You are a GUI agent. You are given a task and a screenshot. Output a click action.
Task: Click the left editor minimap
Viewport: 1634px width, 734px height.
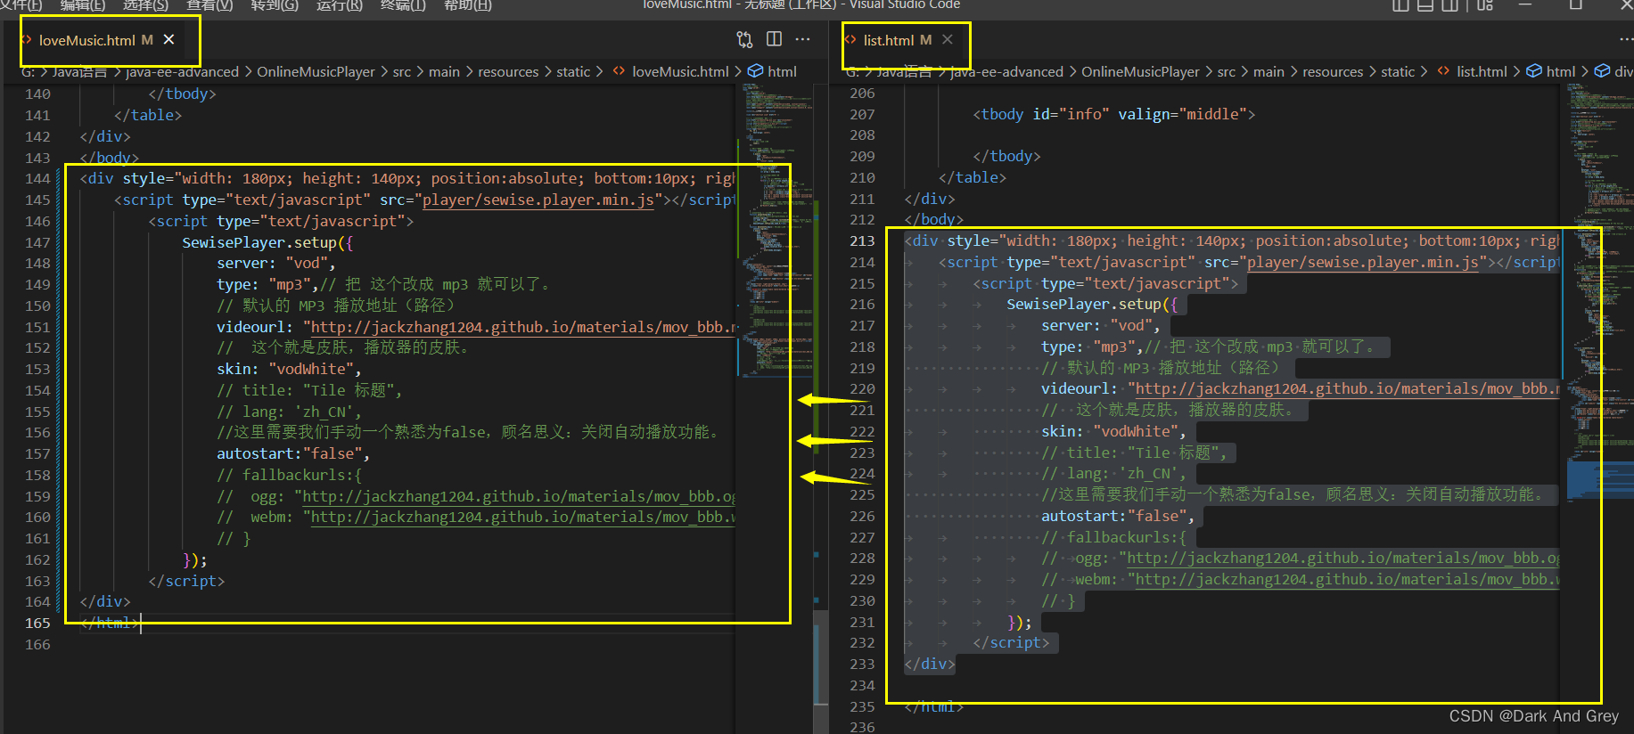[x=774, y=232]
